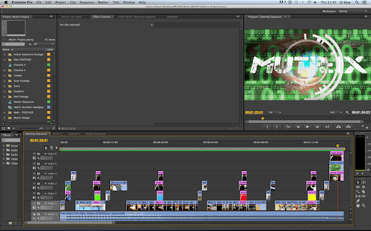Collapse the Audio 1 track triangle

pos(45,214)
